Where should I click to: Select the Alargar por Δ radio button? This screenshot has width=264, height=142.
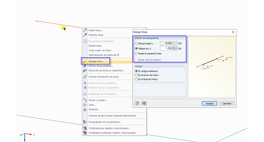(x=137, y=49)
